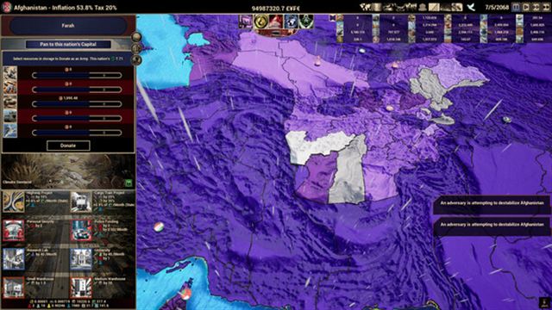Click the Afghanistan flag emblem in top-left
Viewport: 552px width, 310px height.
point(7,8)
